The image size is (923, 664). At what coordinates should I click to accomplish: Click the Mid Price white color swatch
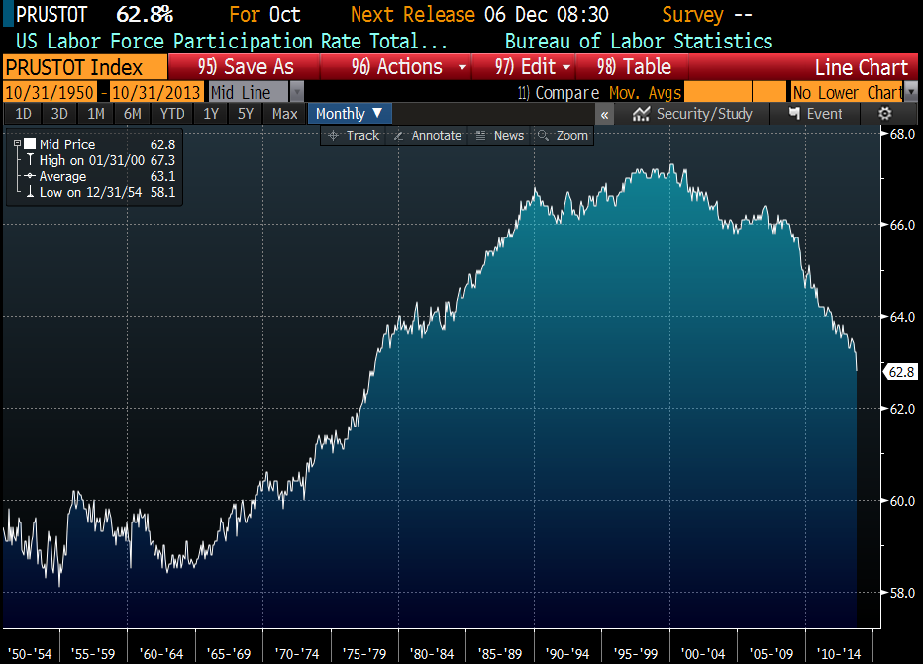click(x=29, y=144)
